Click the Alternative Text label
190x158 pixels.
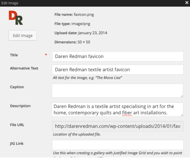(x=24, y=68)
